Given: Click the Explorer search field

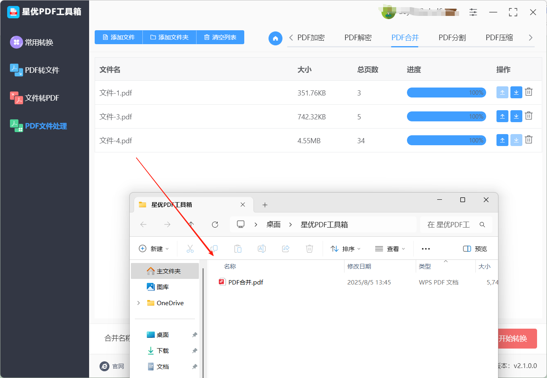Looking at the screenshot, I should point(456,224).
